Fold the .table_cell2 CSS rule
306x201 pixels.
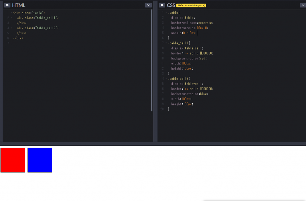point(166,79)
